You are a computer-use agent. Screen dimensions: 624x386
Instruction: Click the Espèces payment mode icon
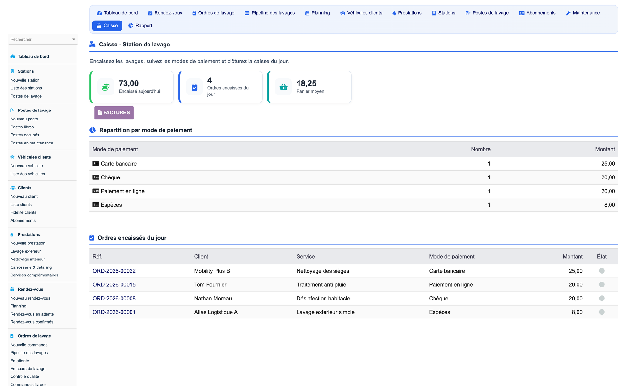point(96,205)
